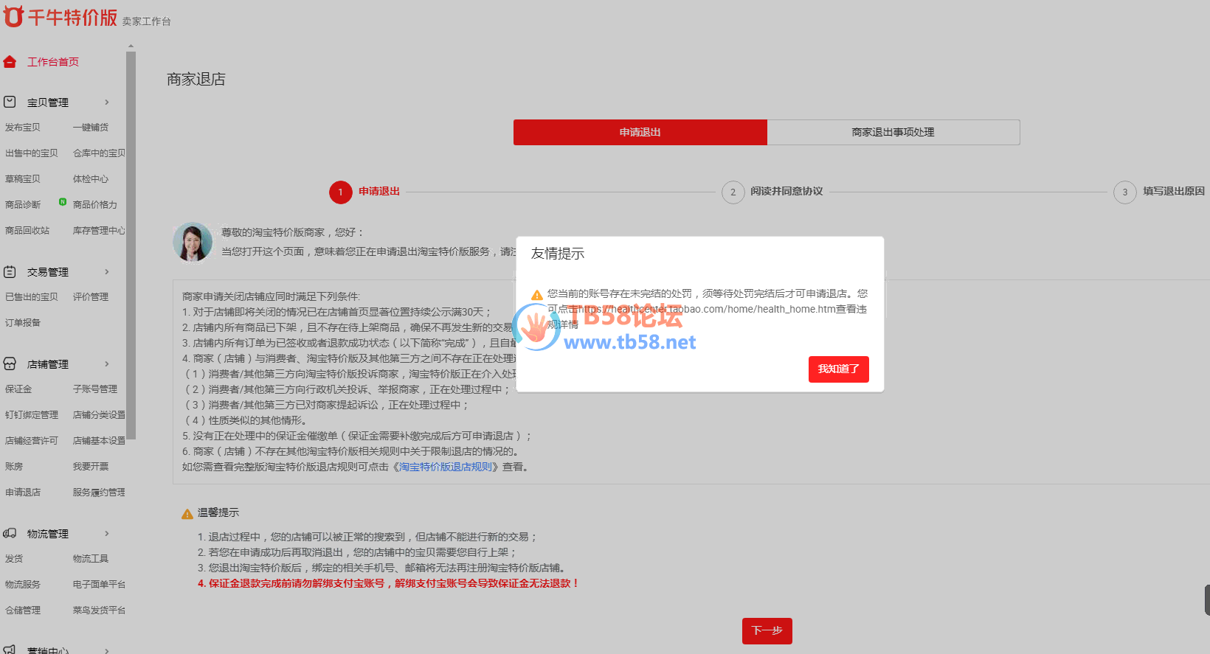This screenshot has width=1210, height=654.
Task: Open 一键铺货 menu item
Action: click(91, 128)
